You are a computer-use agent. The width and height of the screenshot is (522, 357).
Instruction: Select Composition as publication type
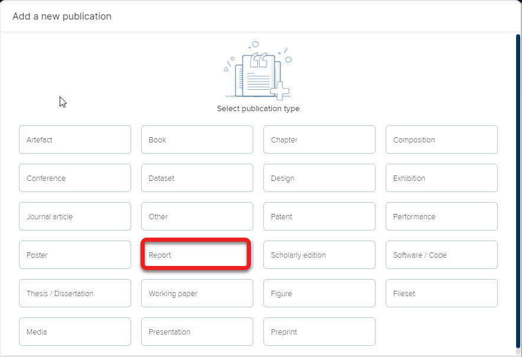click(442, 139)
